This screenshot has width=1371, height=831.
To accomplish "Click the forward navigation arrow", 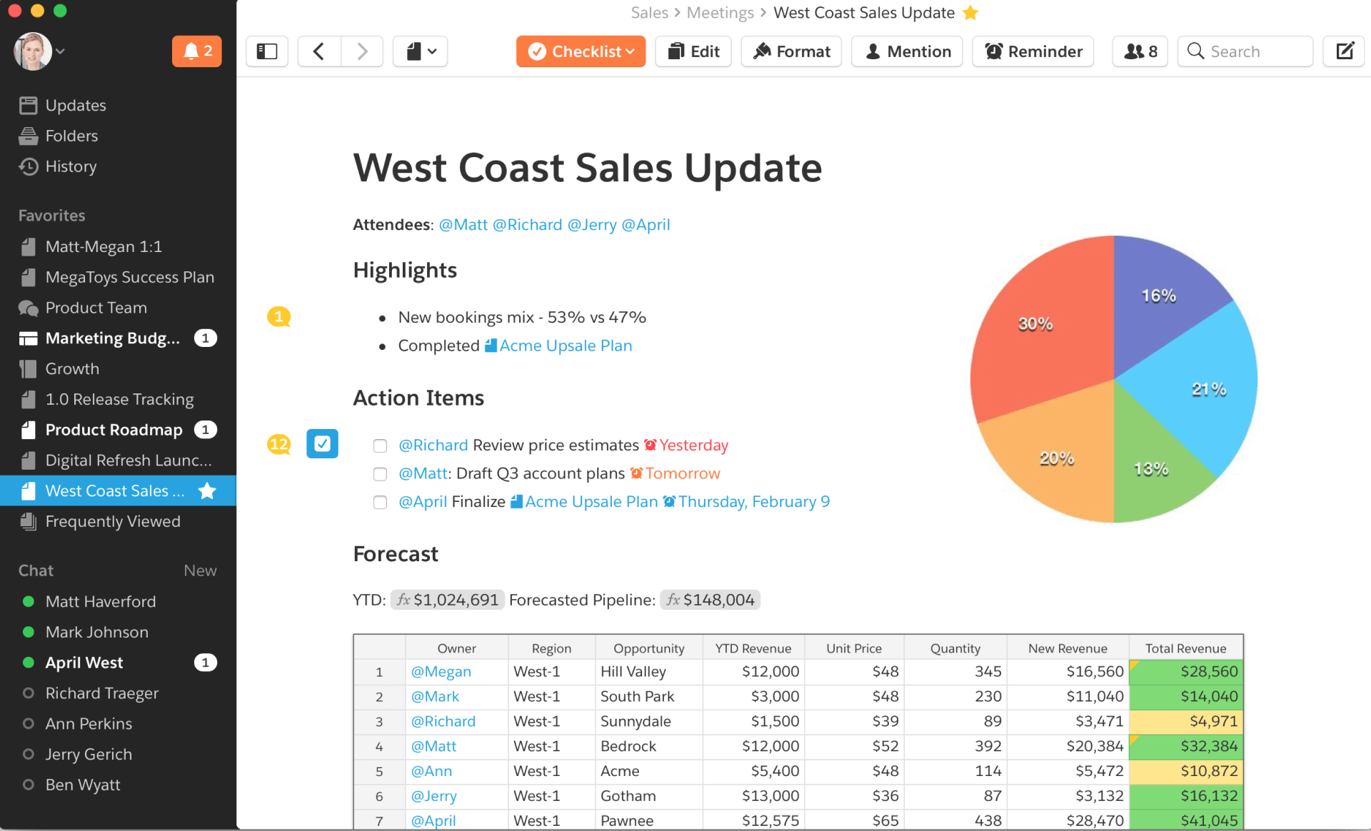I will [x=361, y=51].
